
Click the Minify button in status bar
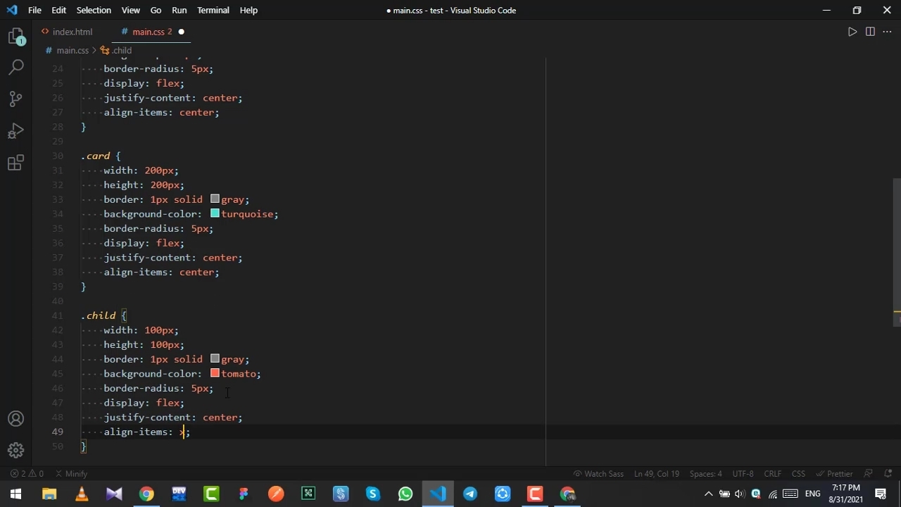tap(71, 474)
